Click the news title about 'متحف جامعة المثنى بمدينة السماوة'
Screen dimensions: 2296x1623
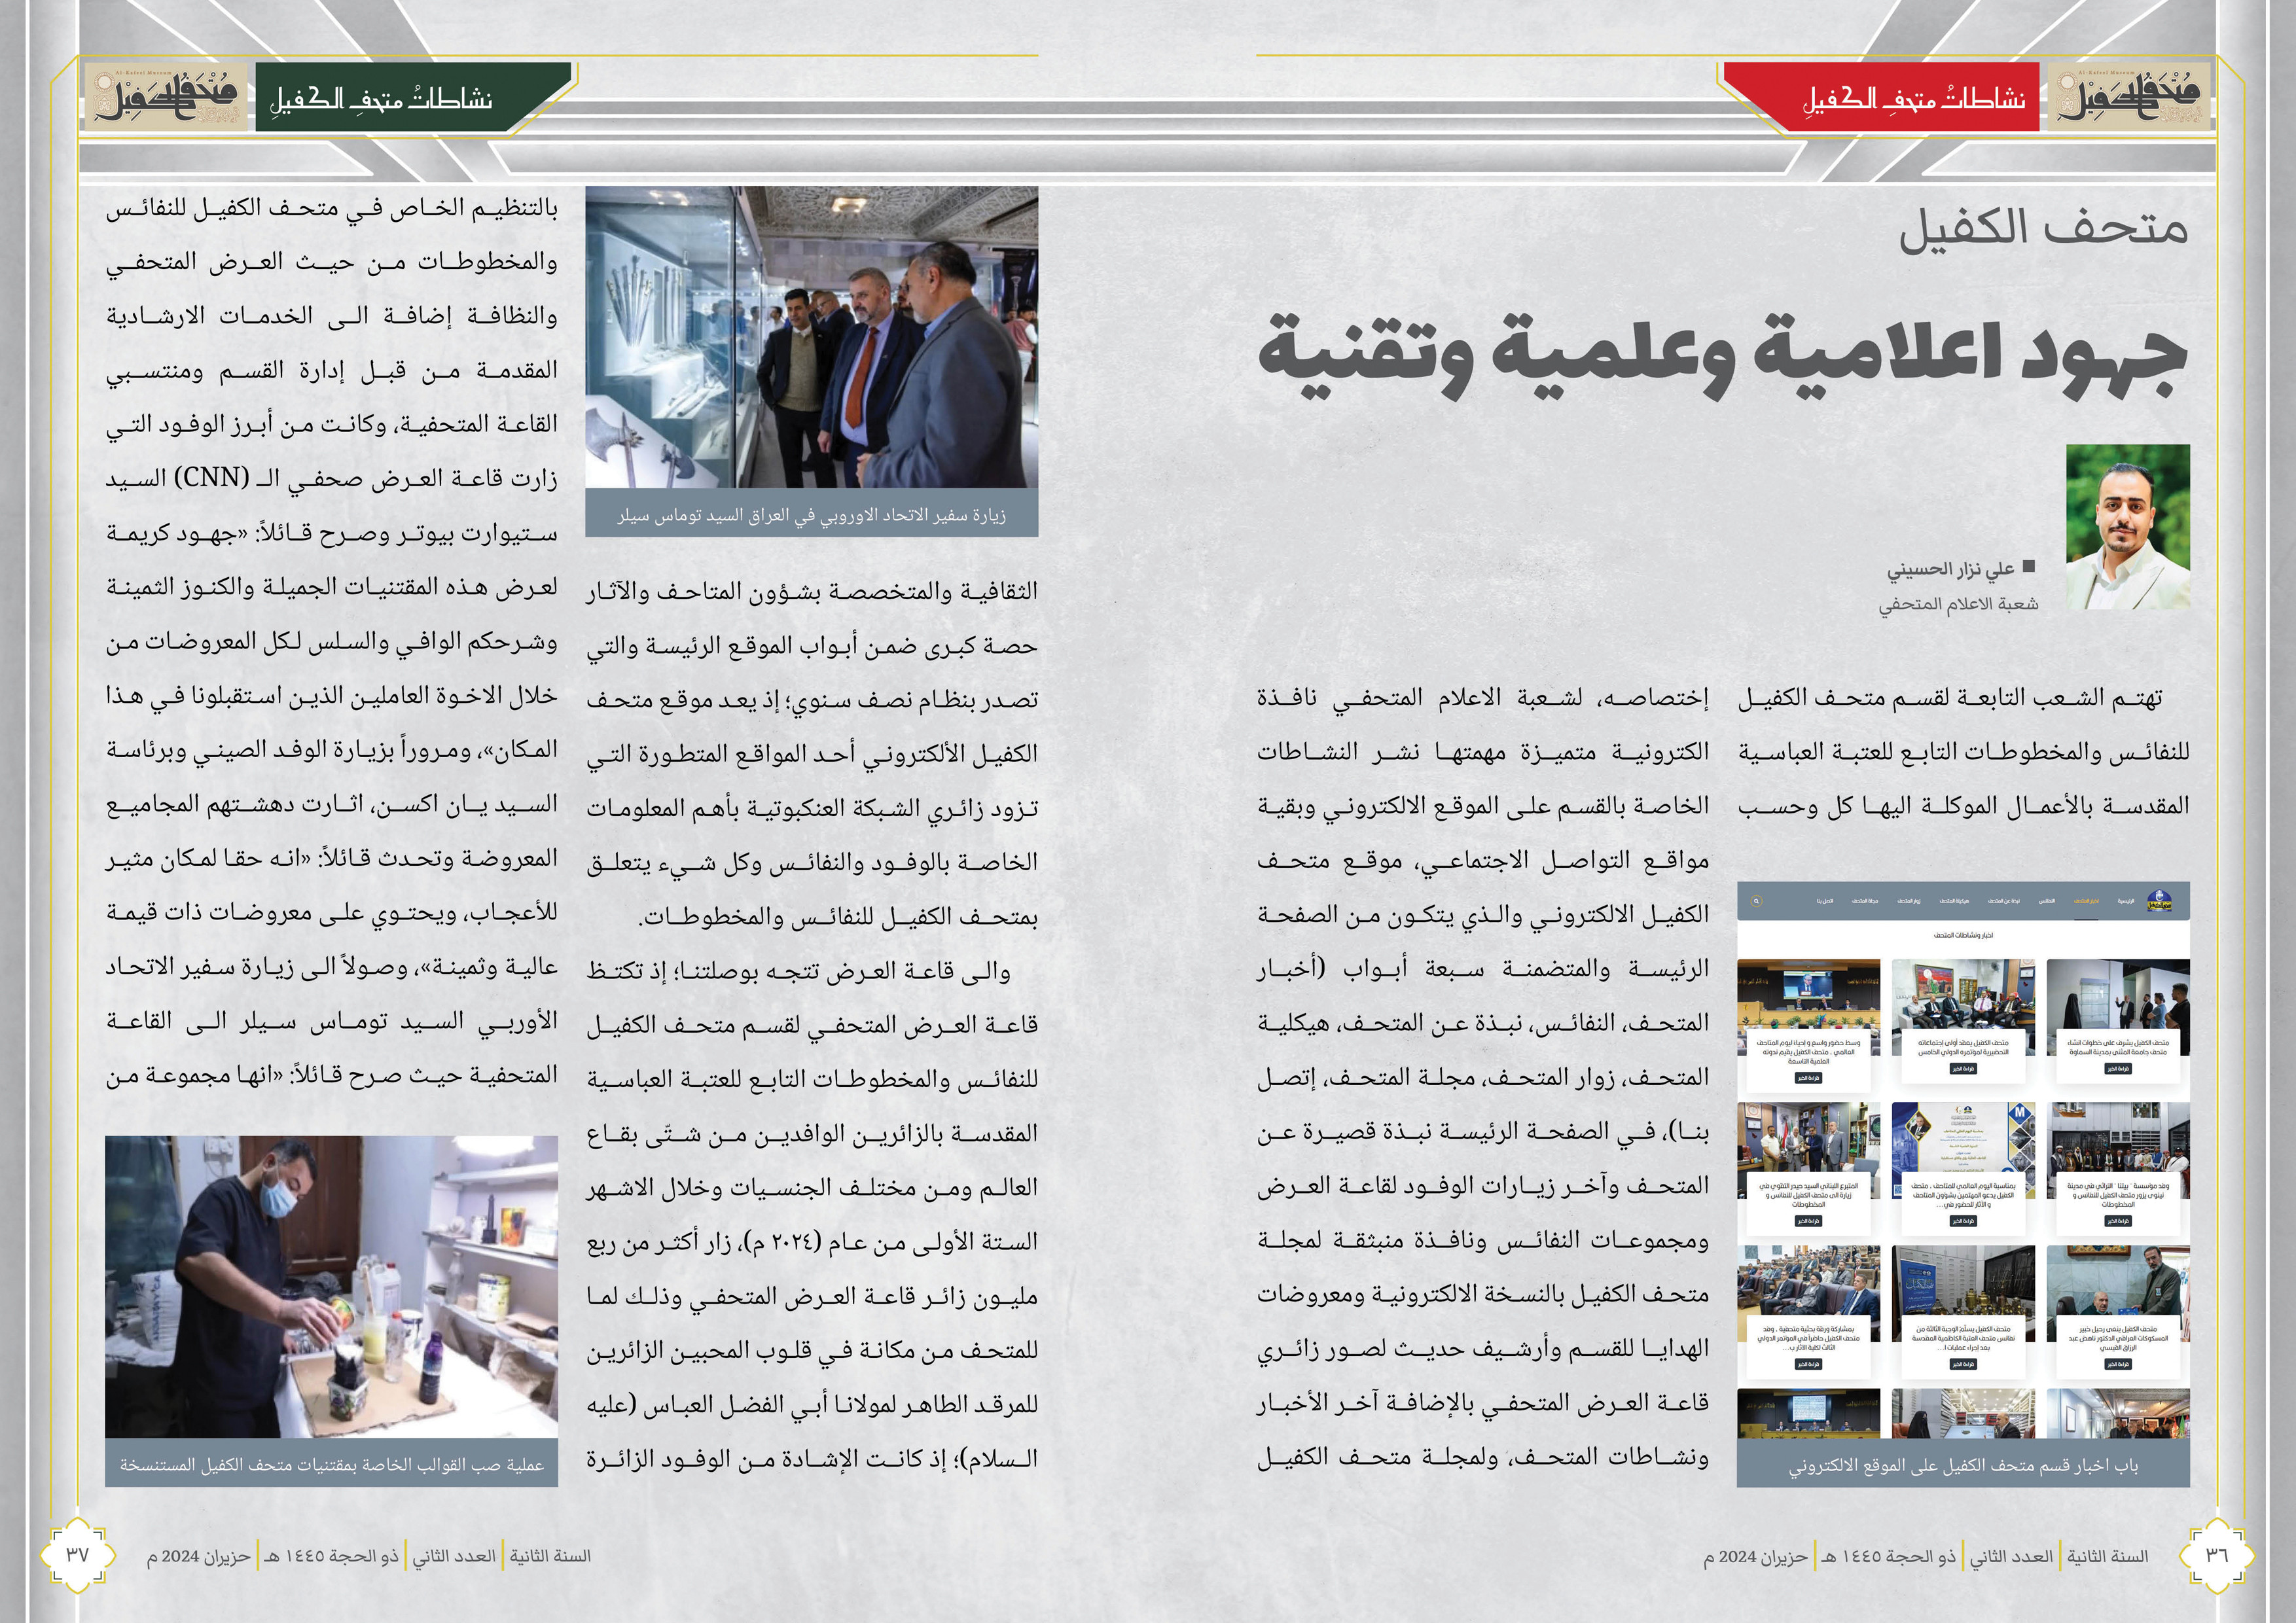tap(2119, 1048)
